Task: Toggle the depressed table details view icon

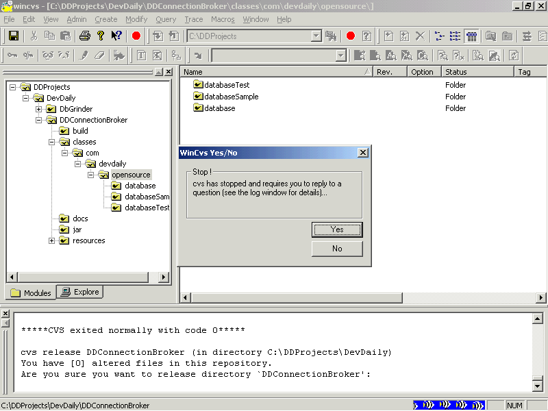Action: click(x=471, y=36)
